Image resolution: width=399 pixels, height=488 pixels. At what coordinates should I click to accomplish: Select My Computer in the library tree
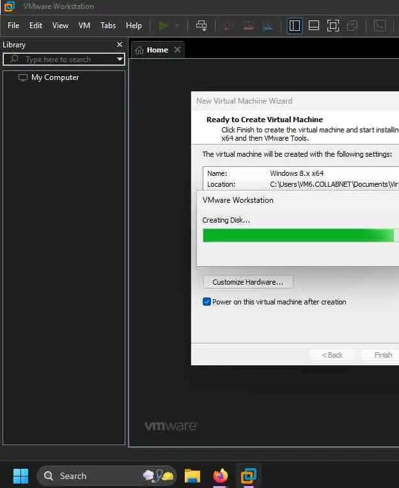pos(49,77)
